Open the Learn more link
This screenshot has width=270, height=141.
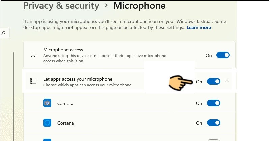[x=199, y=28]
